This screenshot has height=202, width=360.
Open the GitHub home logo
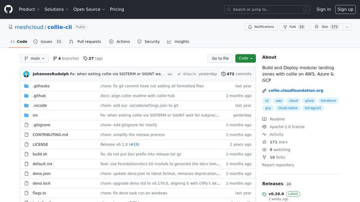click(x=9, y=9)
